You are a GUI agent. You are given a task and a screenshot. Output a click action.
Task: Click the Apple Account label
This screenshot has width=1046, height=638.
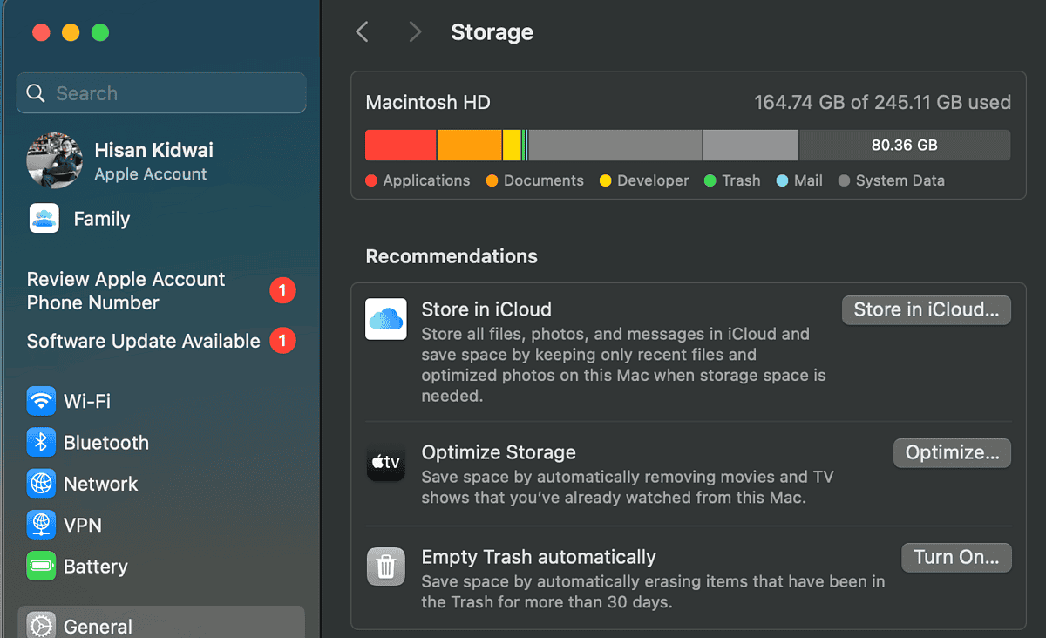(x=151, y=174)
